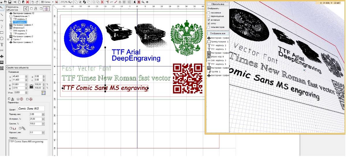This screenshot has width=346, height=157.
Task: Uncheck the сетку checkbox in the 3D preview
Action: 209,24
